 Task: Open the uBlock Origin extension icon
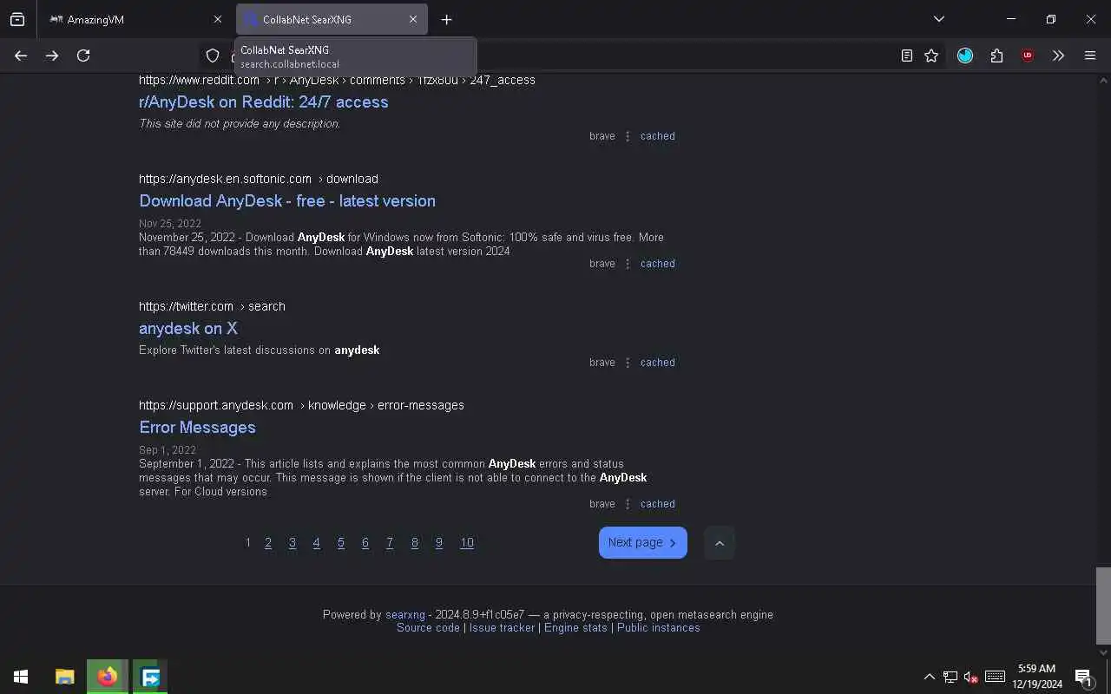[x=1028, y=56]
